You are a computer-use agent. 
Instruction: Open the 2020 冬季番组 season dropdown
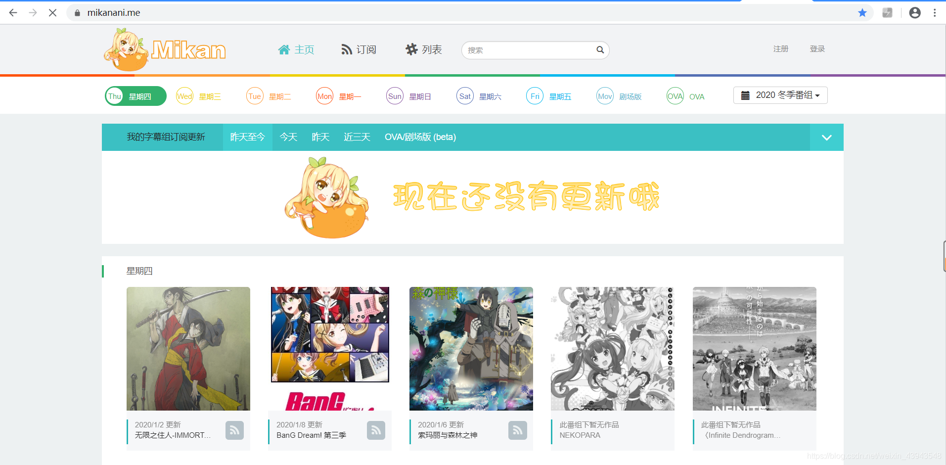pos(780,95)
